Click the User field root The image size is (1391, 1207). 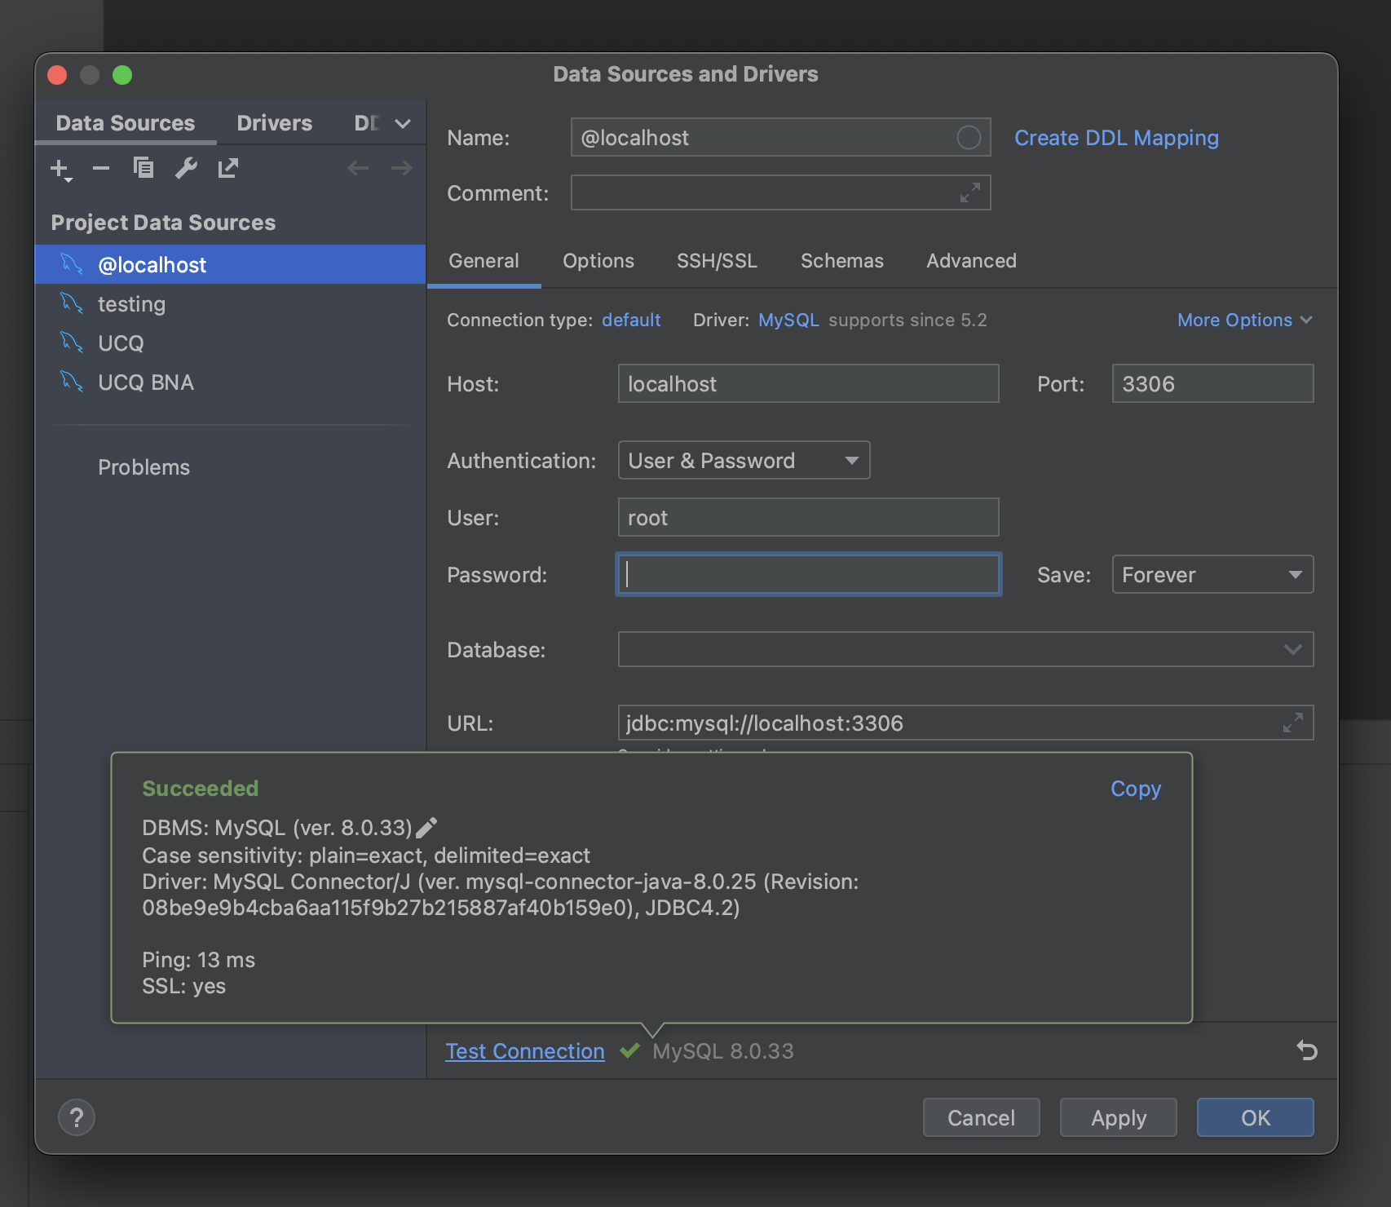pyautogui.click(x=808, y=517)
